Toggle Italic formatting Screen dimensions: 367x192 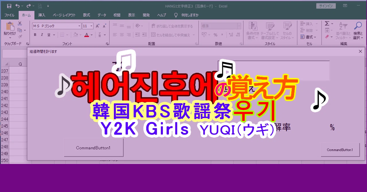pos(42,35)
